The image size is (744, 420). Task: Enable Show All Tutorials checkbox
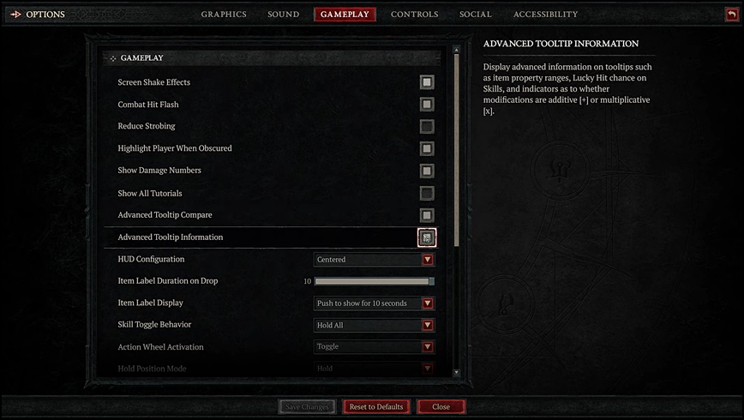point(427,193)
